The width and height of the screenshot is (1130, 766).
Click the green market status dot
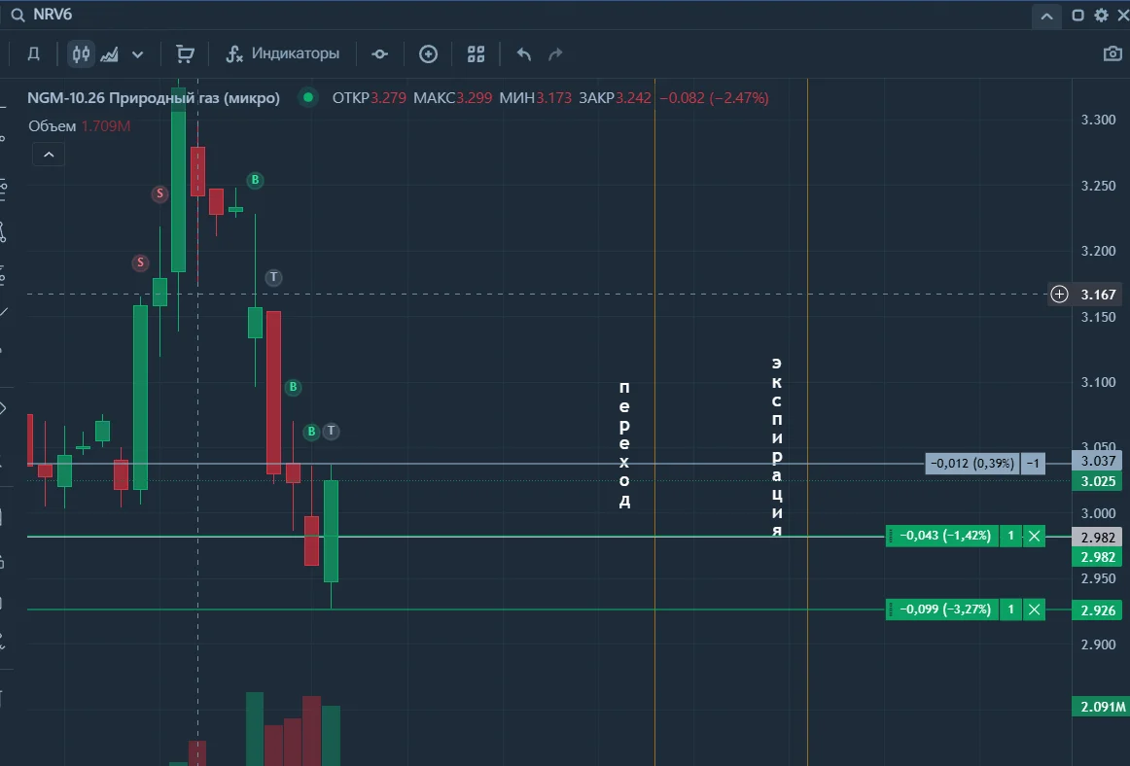point(308,97)
